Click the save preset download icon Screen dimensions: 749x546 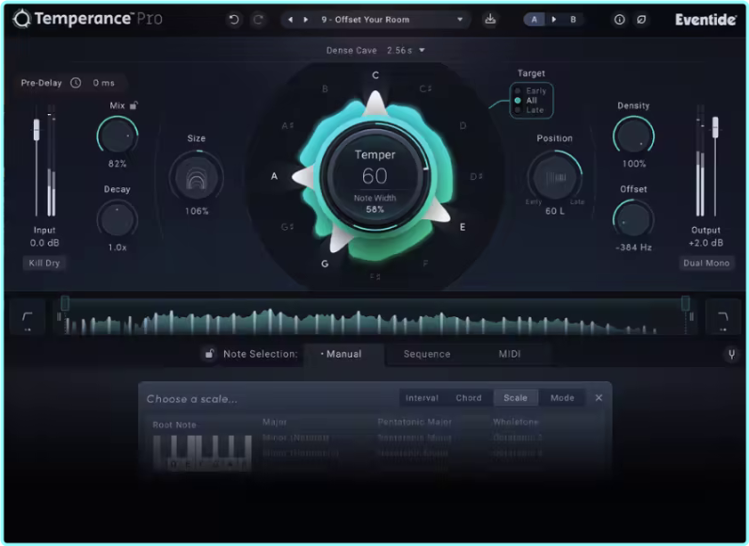(x=490, y=20)
